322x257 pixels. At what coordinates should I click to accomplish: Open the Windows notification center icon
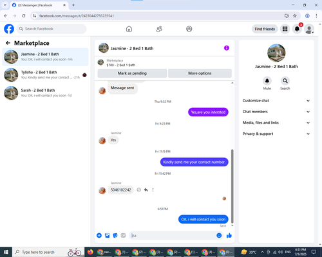tap(314, 252)
